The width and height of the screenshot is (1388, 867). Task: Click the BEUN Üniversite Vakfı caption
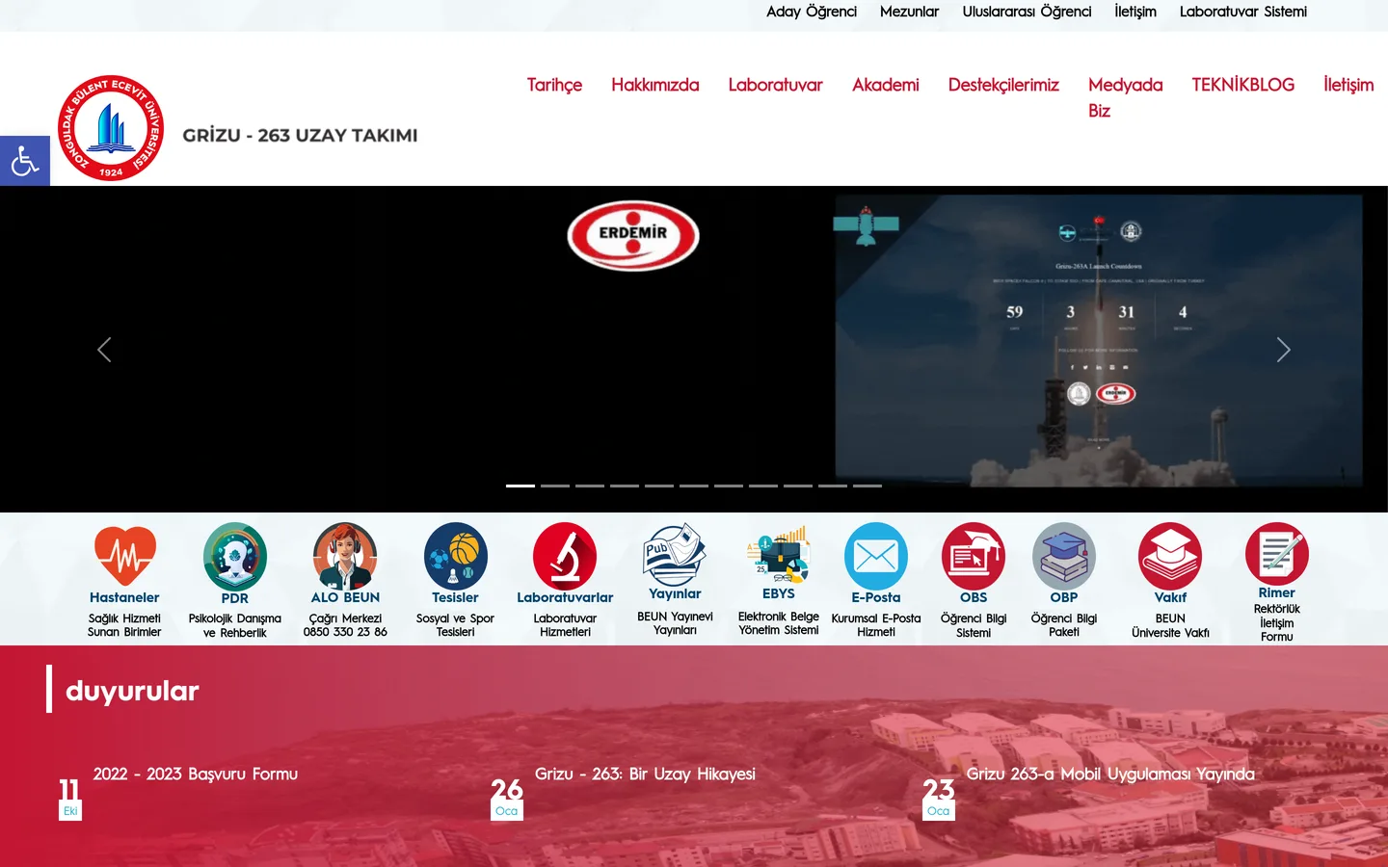(x=1170, y=625)
